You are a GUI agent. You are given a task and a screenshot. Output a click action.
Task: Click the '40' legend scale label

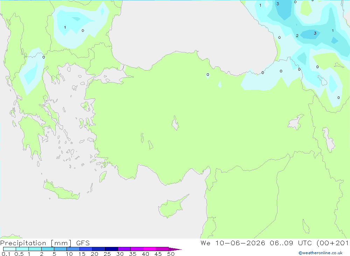[146, 254]
